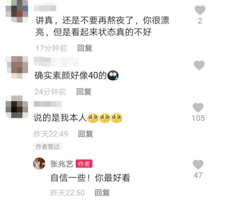Open the third commenter's pixelated avatar
The image size is (229, 204).
click(17, 107)
